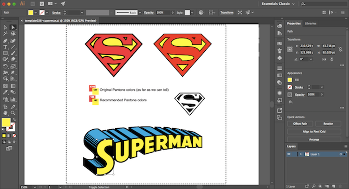The height and width of the screenshot is (189, 349).
Task: Open the Recolor Artwork wheel in control bar
Action: click(201, 12)
